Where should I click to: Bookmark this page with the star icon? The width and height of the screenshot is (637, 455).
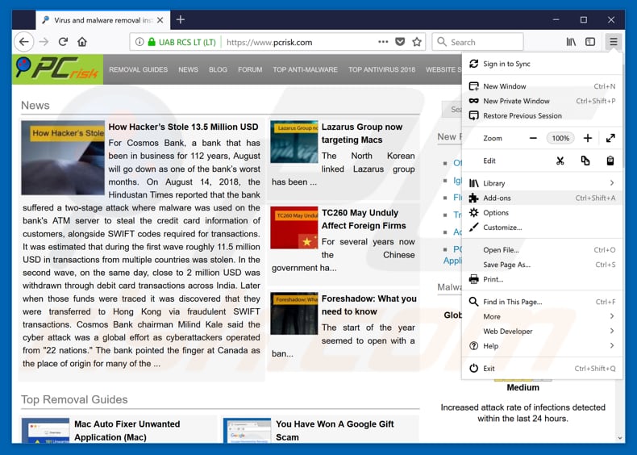(x=417, y=42)
